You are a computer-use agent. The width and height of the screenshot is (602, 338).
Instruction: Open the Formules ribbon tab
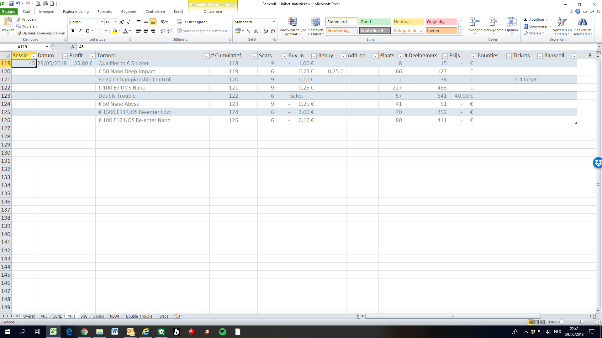(105, 12)
